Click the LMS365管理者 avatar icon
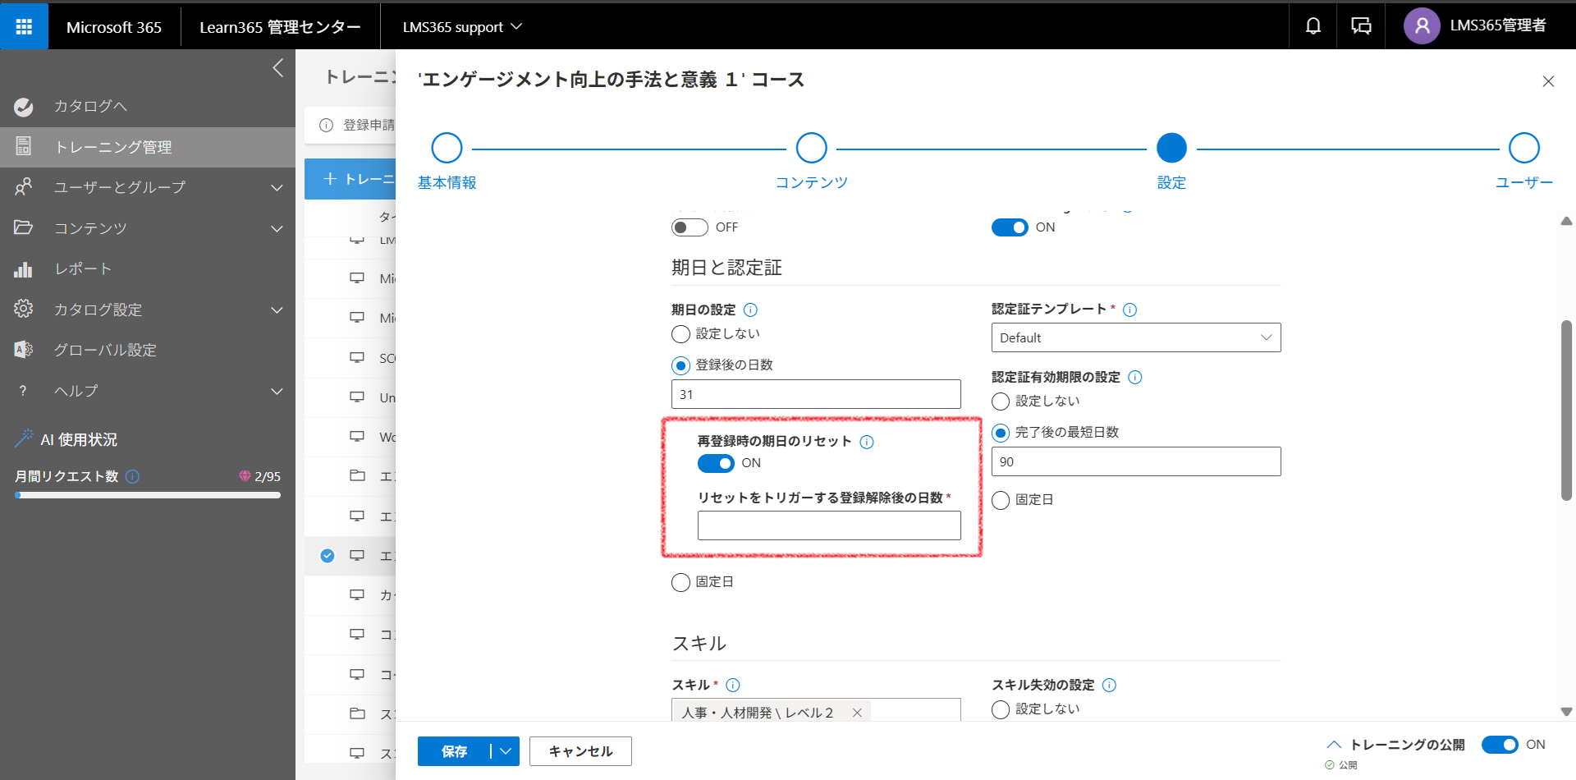 click(x=1422, y=26)
